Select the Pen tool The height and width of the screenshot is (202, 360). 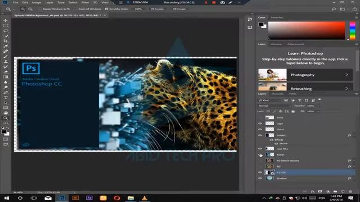6,93
